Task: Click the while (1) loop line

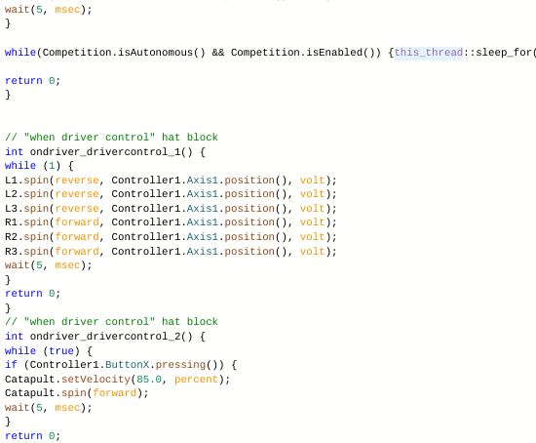Action: coord(39,166)
